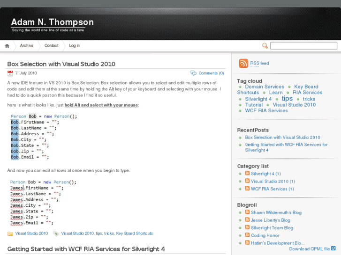Open Visual Studio 2010 category link below post
Image resolution: width=341 pixels, height=255 pixels.
(x=31, y=233)
